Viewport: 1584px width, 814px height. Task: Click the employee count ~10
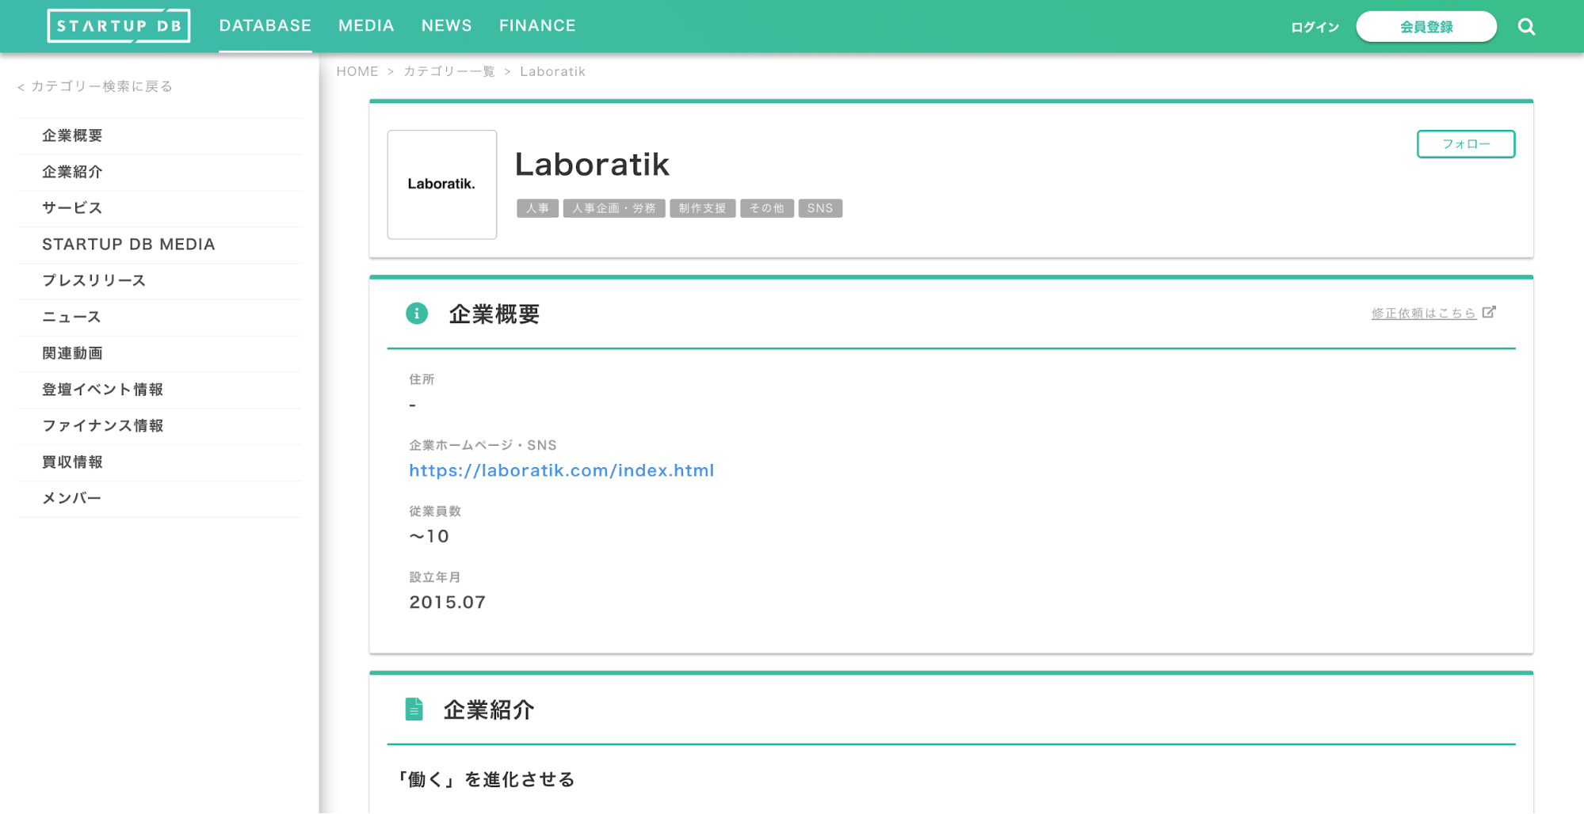click(x=429, y=536)
